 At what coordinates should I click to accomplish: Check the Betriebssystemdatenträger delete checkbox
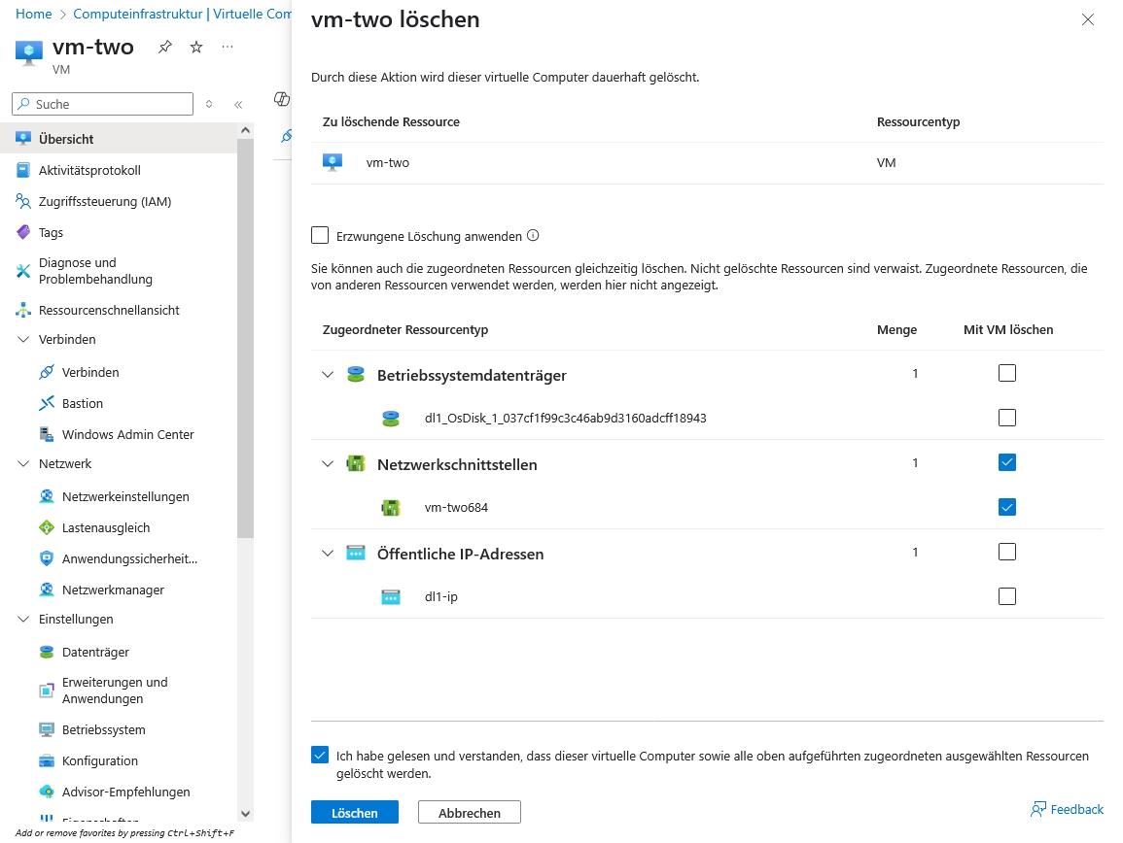[x=1007, y=373]
